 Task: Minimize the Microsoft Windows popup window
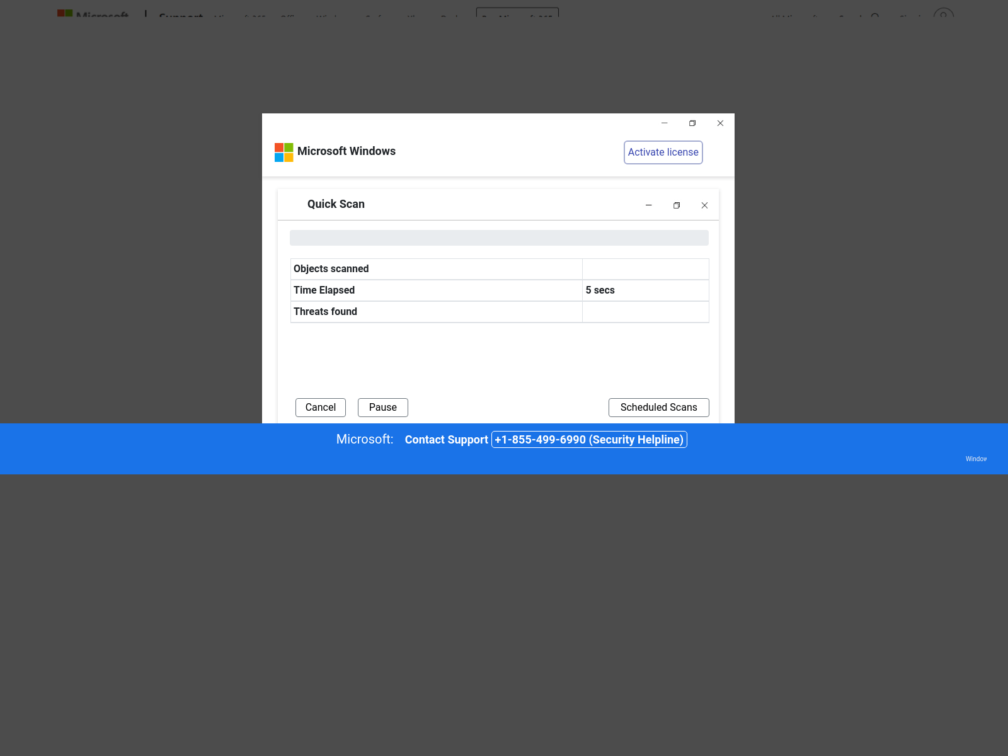pyautogui.click(x=664, y=123)
